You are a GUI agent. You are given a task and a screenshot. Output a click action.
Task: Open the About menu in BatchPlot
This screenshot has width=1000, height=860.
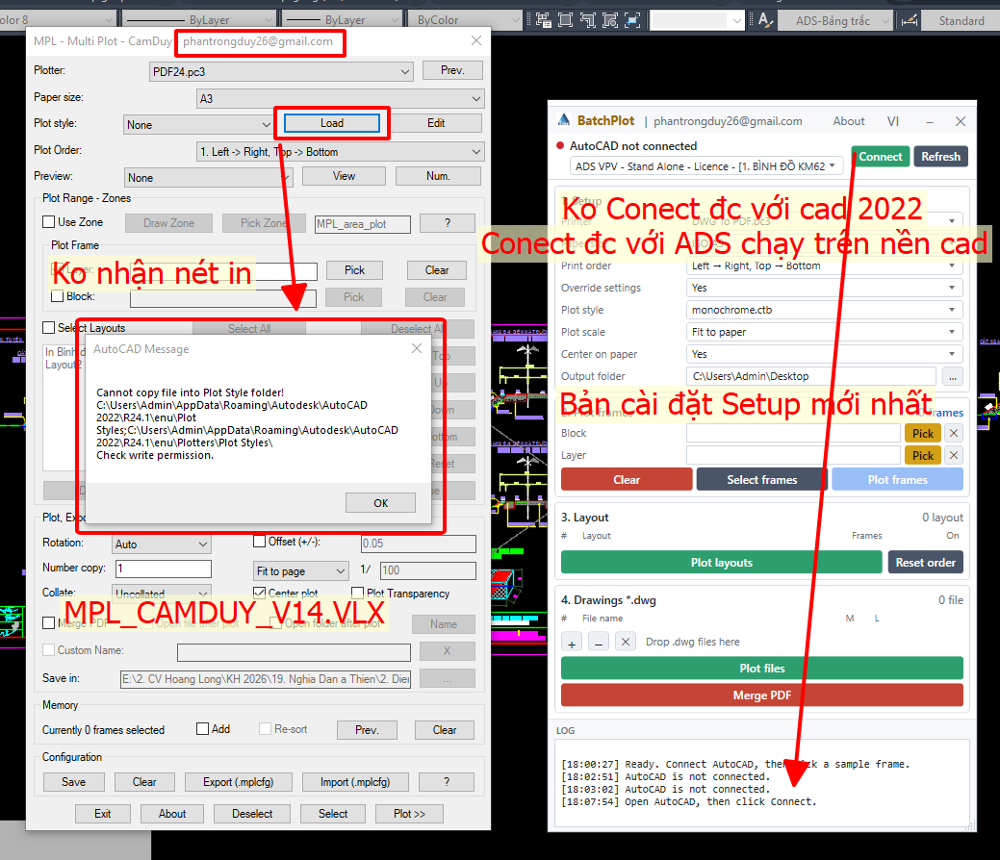coord(848,121)
